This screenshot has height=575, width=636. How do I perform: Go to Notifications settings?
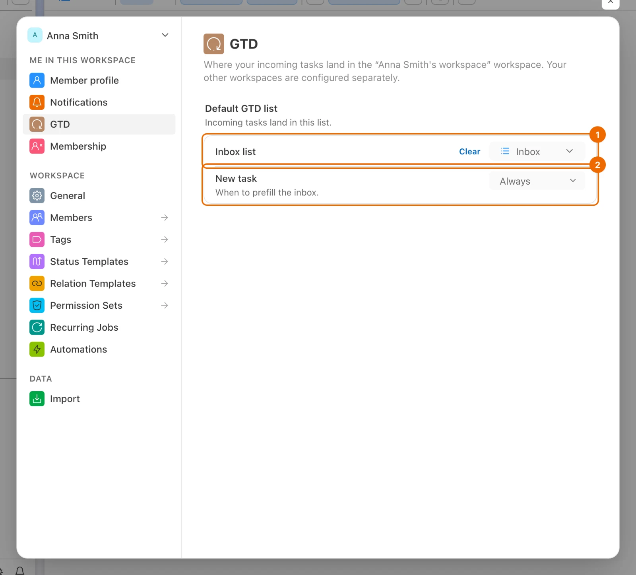tap(99, 102)
